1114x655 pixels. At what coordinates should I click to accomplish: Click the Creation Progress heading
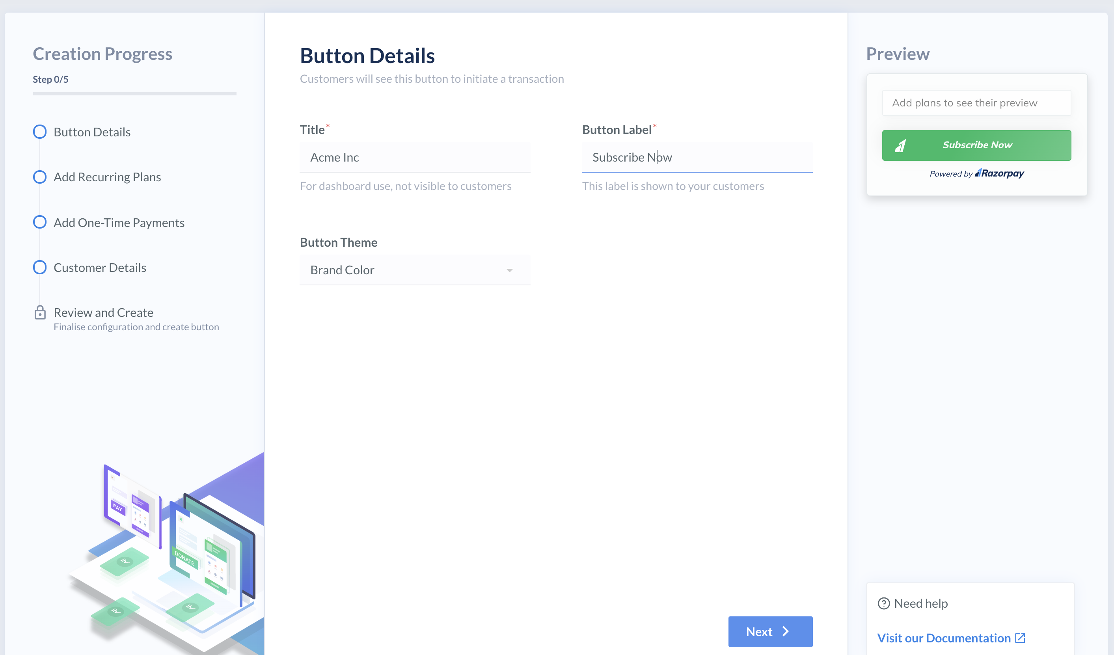click(x=102, y=54)
